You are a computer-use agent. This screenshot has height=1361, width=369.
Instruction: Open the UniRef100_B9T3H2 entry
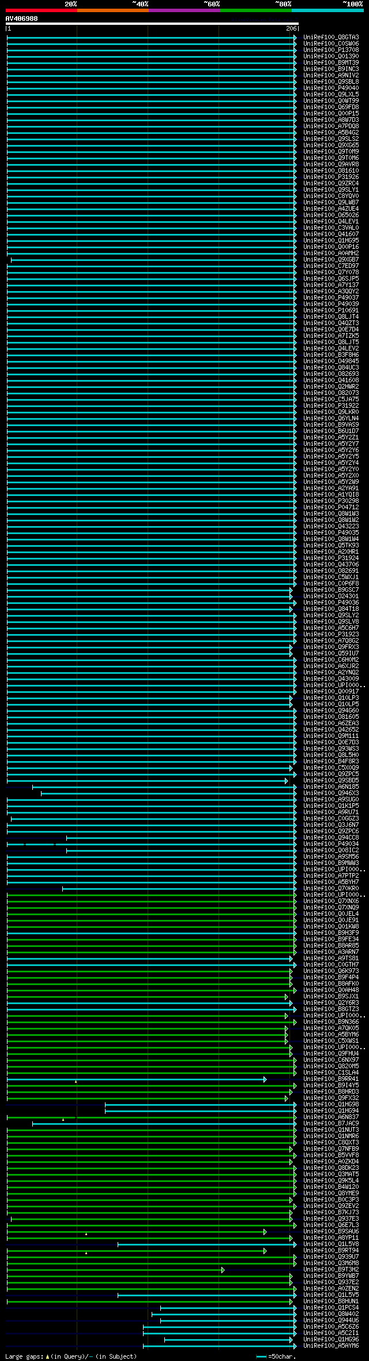pos(331,1270)
